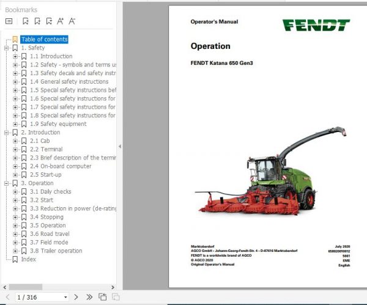Open the bookmarks options list icon
Screen dimensions: 367x305
[x=9, y=21]
